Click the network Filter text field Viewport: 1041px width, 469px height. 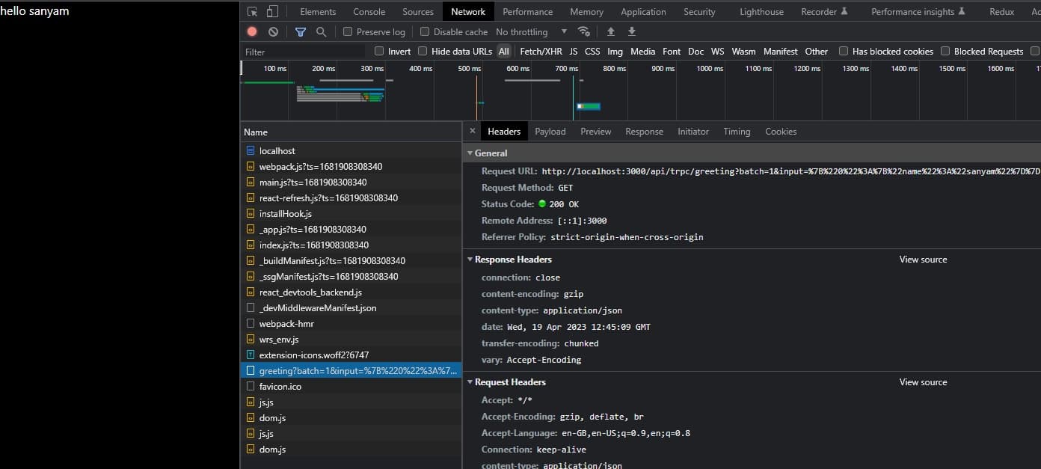pyautogui.click(x=303, y=52)
